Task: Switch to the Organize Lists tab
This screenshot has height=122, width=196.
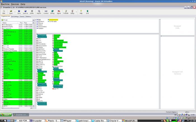Action: [x=6, y=16]
